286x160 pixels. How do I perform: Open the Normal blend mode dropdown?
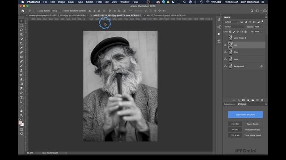235,27
